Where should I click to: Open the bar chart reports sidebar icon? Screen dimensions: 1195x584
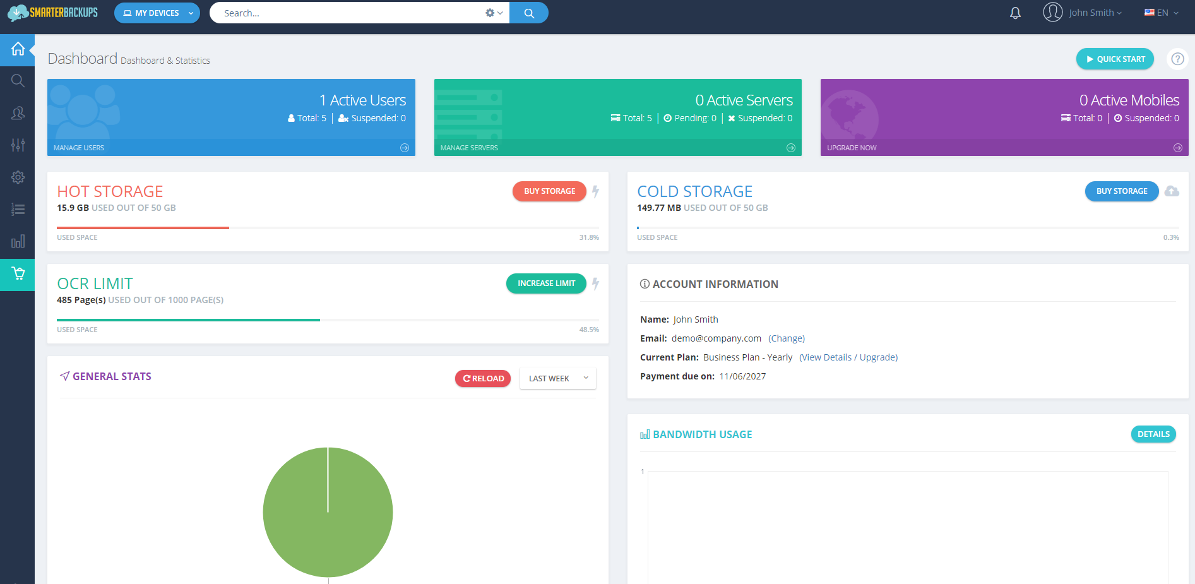tap(18, 242)
